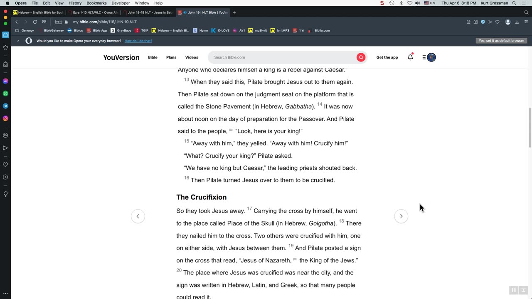The width and height of the screenshot is (532, 299).
Task: Open WhatsApp in the sidebar
Action: pos(5,93)
